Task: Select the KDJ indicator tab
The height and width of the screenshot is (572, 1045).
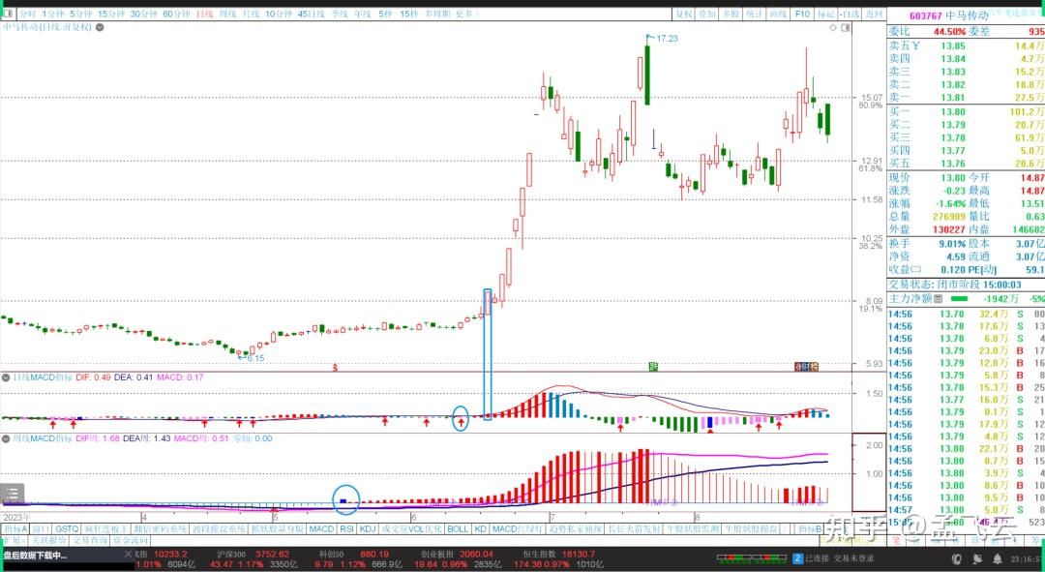Action: click(368, 528)
